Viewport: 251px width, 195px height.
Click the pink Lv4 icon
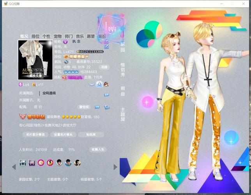point(21,85)
